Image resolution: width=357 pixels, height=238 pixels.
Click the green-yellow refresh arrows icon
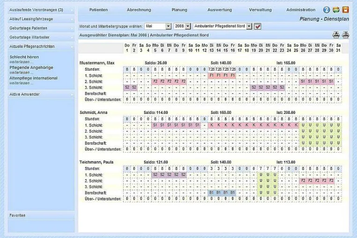click(336, 10)
